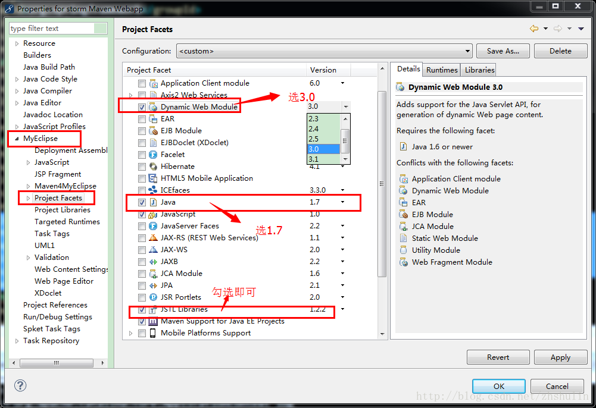Viewport: 596px width, 408px height.
Task: Open the Java version dropdown arrow
Action: pos(342,202)
